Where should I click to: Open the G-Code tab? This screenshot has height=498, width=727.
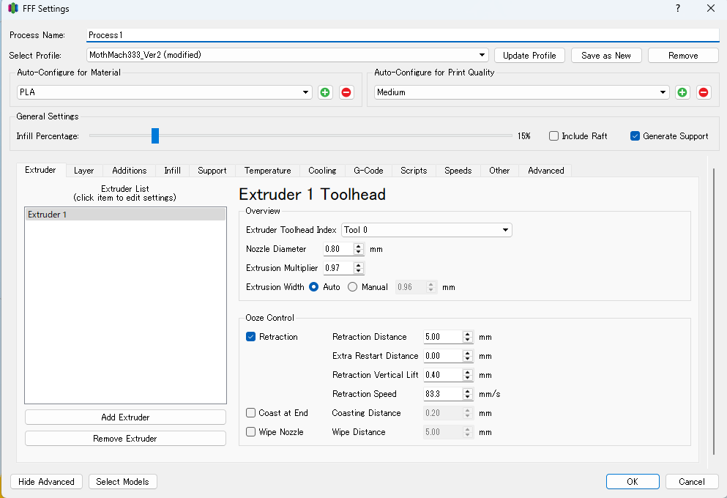coord(368,171)
